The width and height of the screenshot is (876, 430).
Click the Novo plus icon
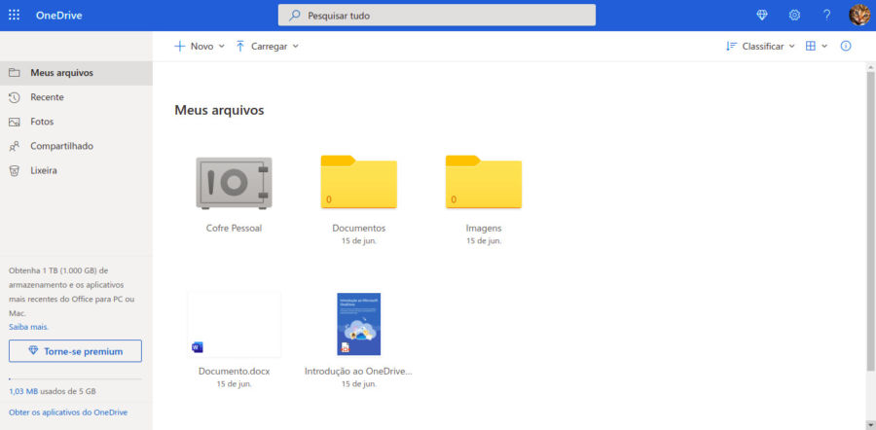pos(179,47)
